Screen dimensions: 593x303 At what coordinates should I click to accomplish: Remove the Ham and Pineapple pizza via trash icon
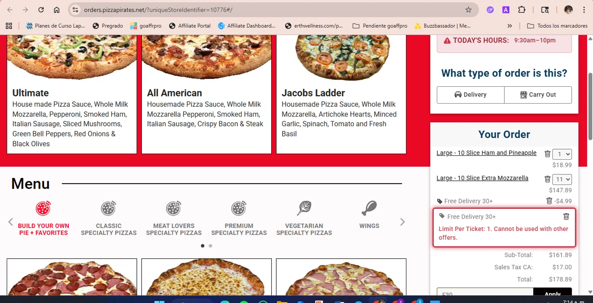[548, 154]
